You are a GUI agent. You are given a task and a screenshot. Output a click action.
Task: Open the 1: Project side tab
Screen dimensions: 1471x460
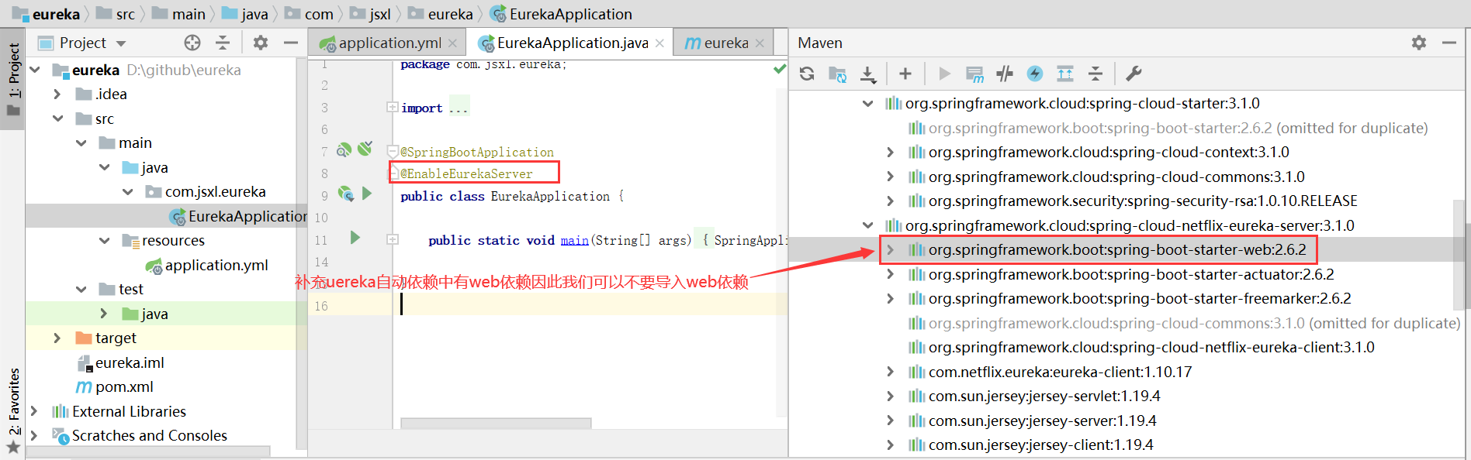(13, 80)
